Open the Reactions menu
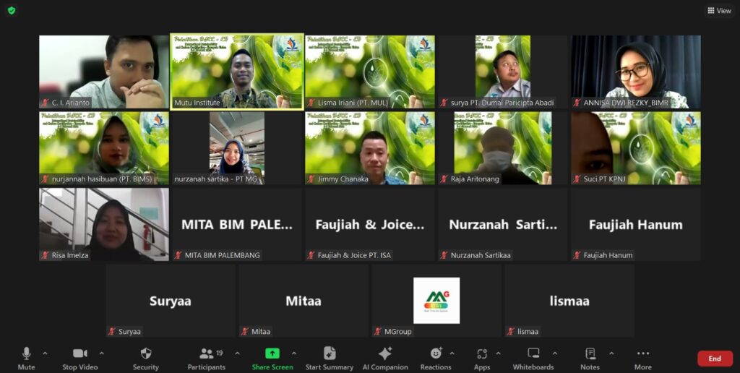This screenshot has height=373, width=740. pos(436,353)
